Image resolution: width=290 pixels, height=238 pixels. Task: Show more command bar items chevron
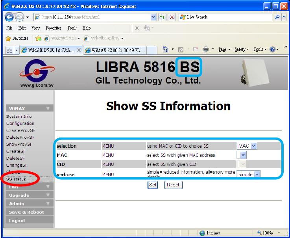click(x=286, y=46)
